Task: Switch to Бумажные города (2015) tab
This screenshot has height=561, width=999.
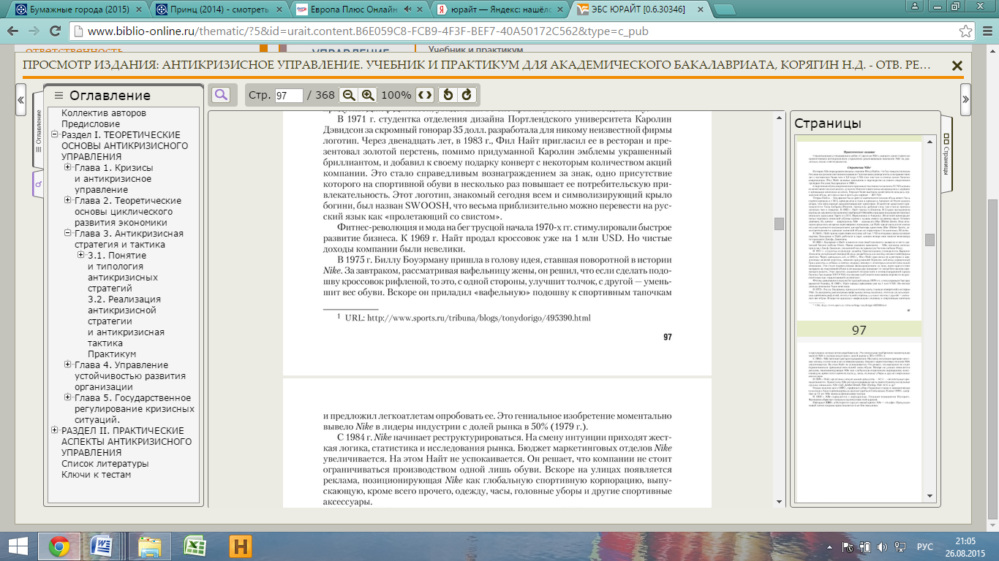Action: (78, 10)
